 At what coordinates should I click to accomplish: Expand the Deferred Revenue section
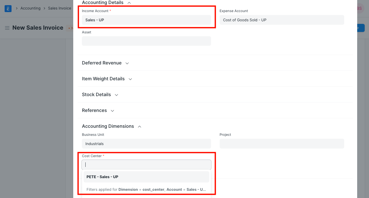(x=127, y=63)
